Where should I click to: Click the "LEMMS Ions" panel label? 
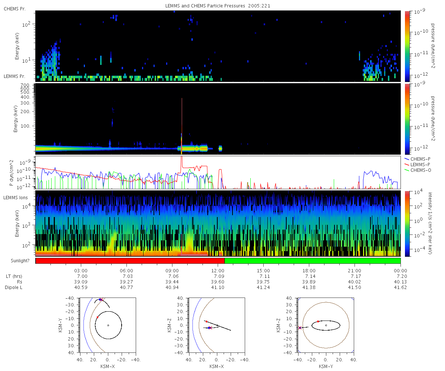16,197
